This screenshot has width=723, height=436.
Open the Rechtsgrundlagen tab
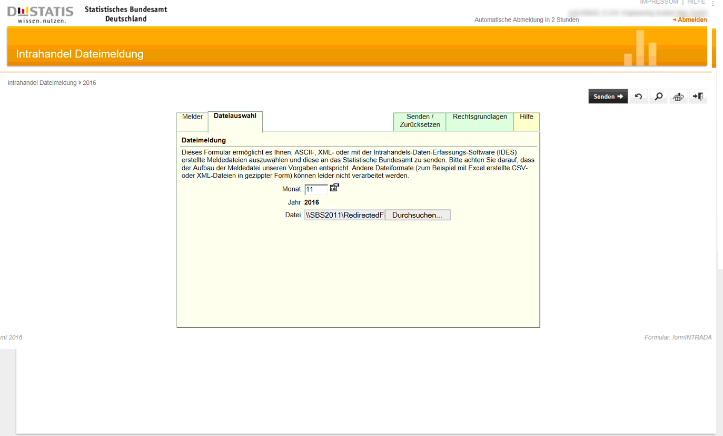[x=480, y=117]
